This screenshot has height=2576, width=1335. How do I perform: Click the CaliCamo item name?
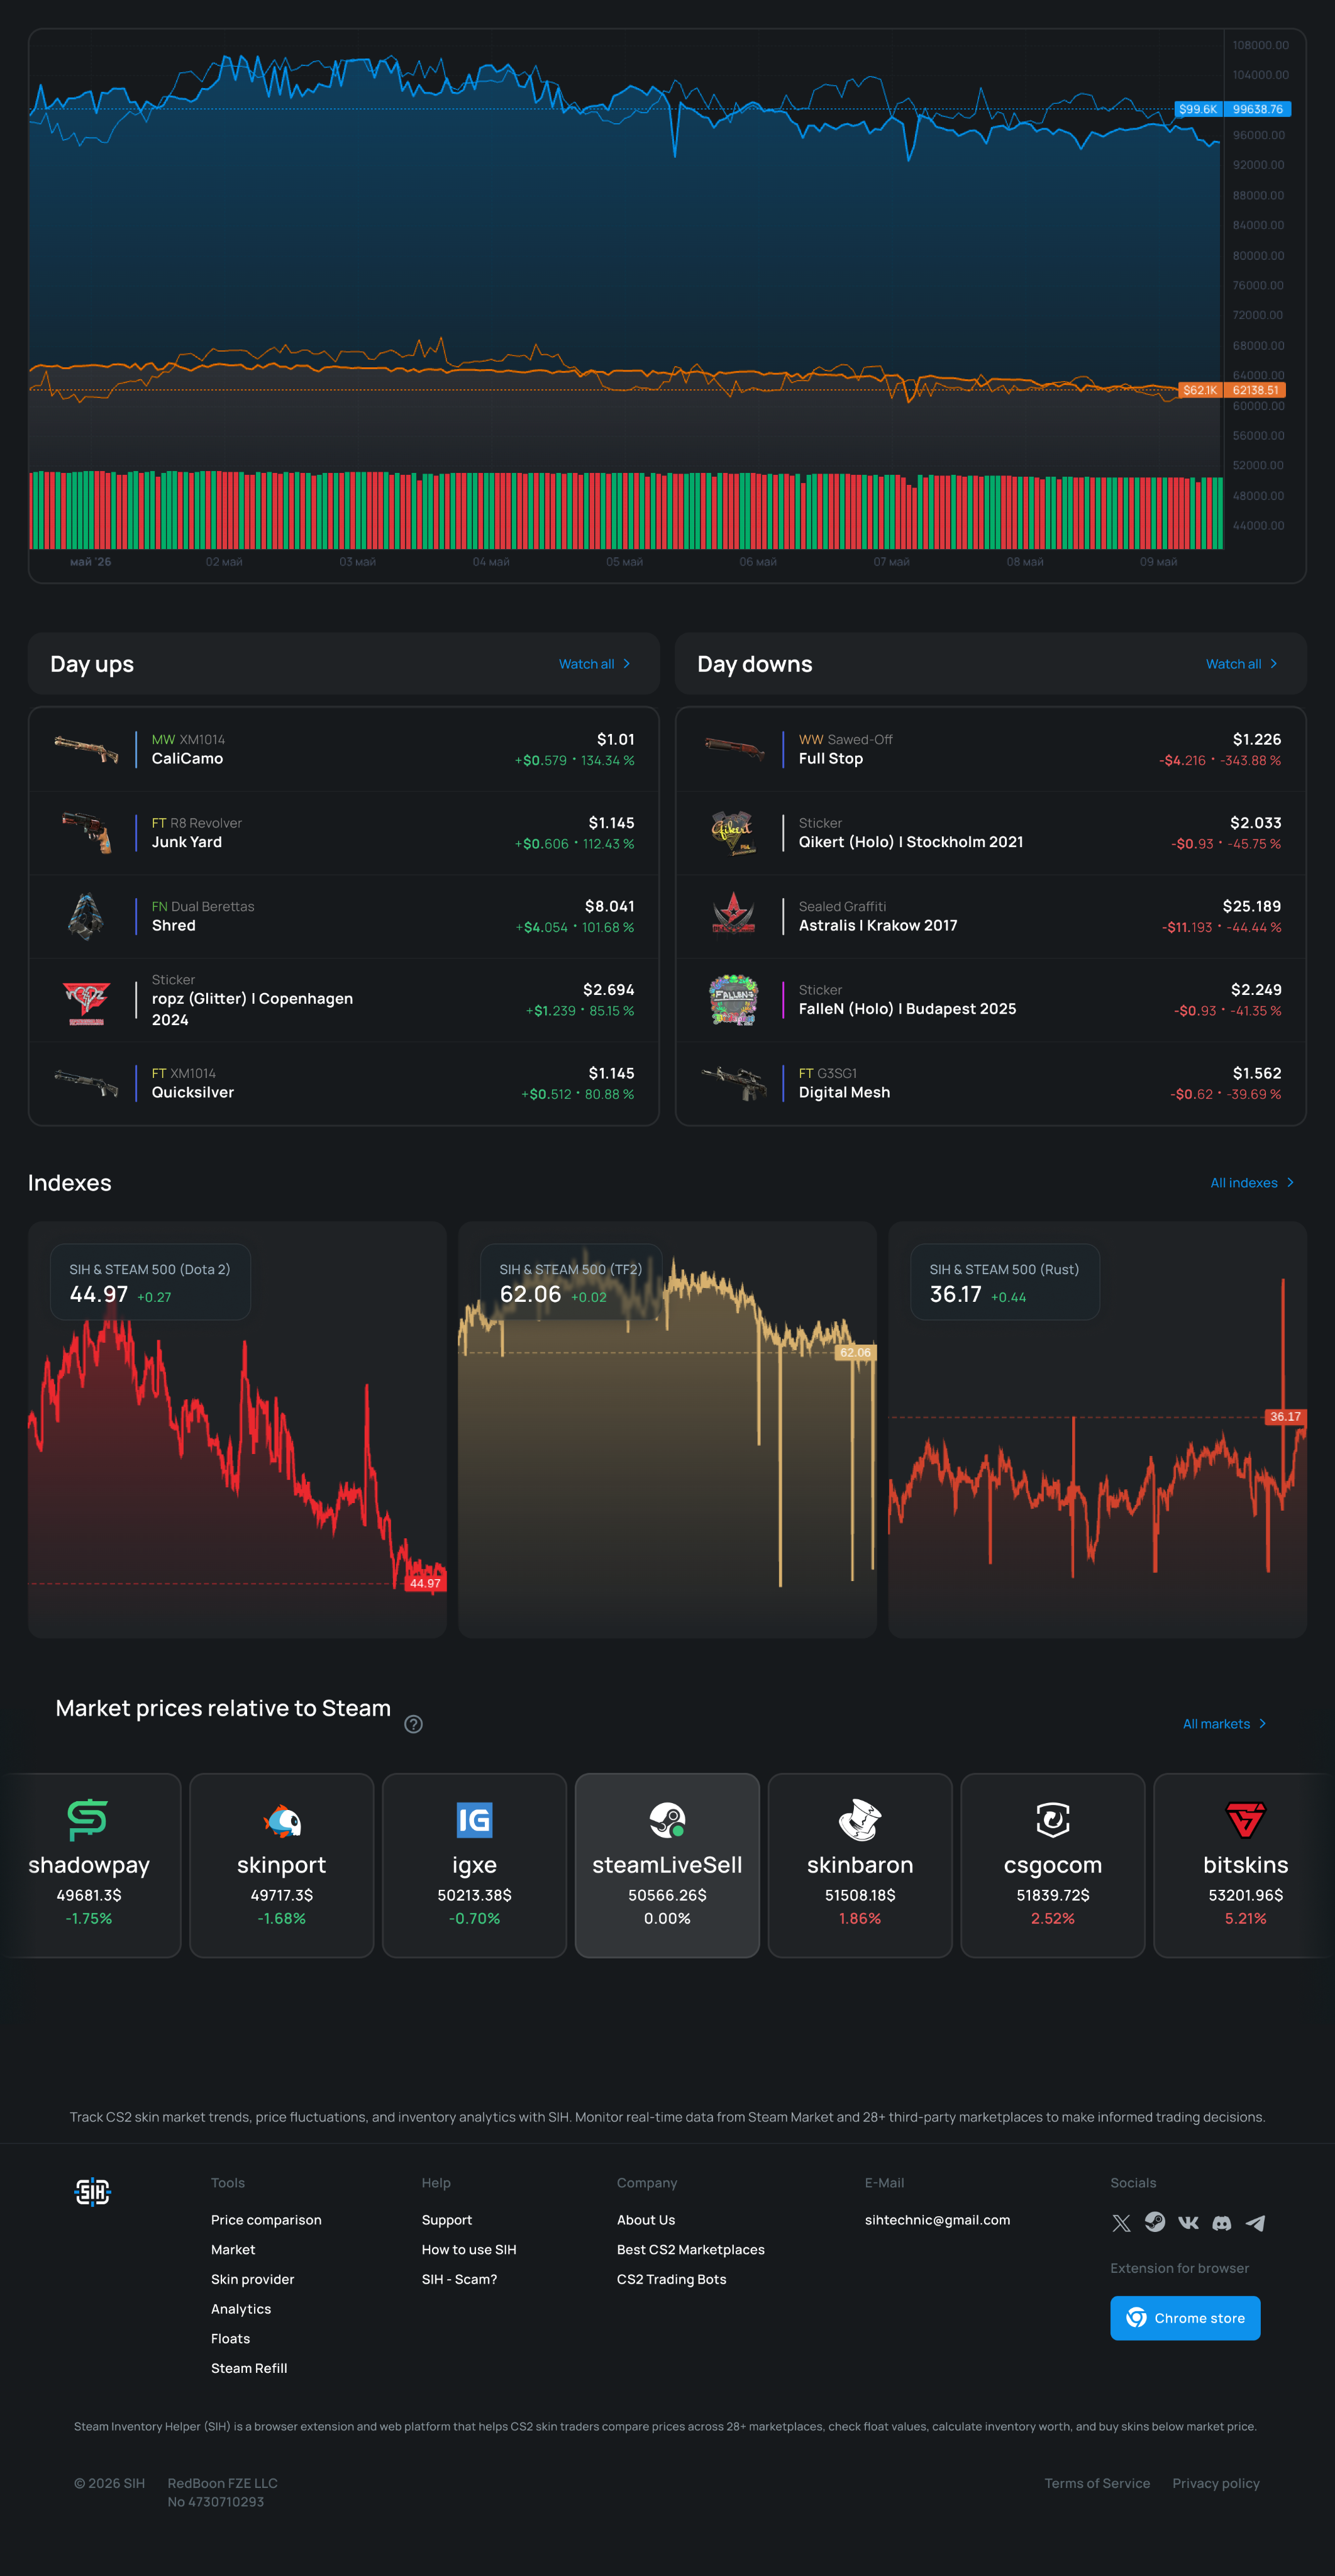[187, 759]
